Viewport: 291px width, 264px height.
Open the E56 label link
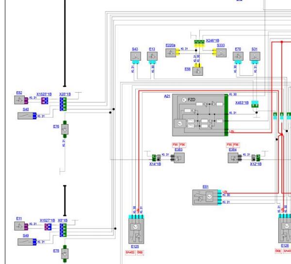click(x=188, y=69)
